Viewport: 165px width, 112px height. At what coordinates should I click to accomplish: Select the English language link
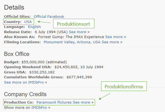coord(34,27)
